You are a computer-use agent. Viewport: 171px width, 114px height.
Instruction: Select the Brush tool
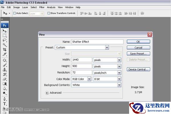(5, 65)
